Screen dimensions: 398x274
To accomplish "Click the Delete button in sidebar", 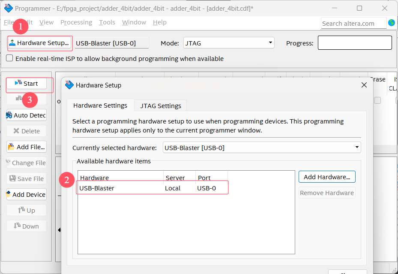I will coord(27,131).
